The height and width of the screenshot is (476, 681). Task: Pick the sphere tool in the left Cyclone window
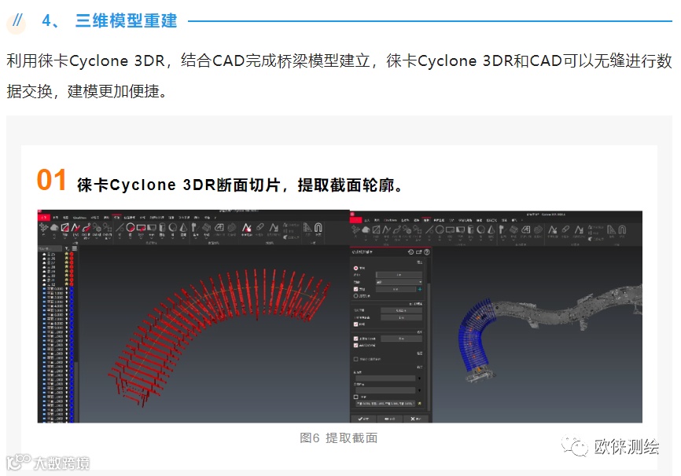click(173, 227)
